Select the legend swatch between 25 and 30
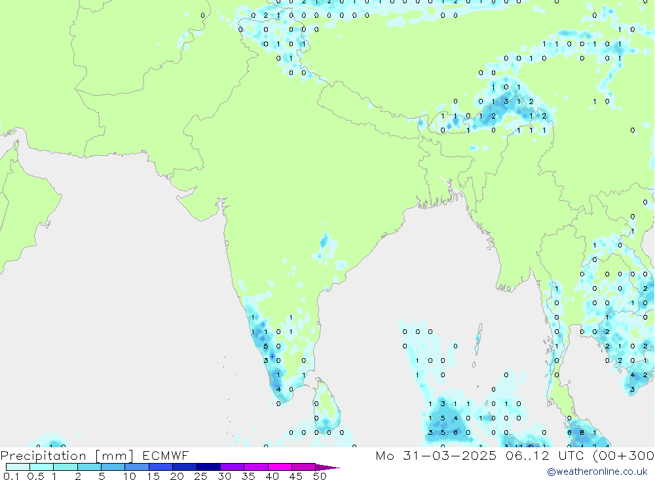Viewport: 655px width, 480px height. coord(208,467)
